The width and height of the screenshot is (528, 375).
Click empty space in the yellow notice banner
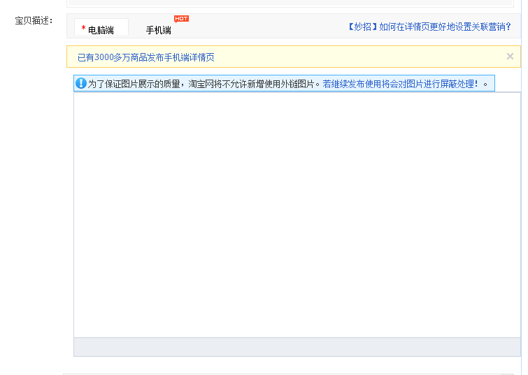(350, 57)
